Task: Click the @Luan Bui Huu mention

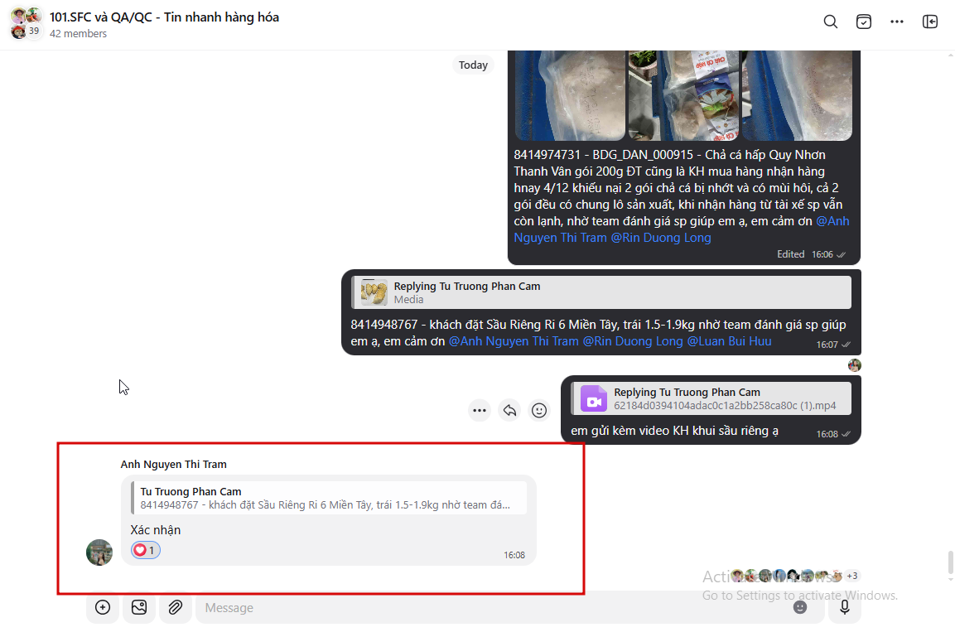Action: (729, 341)
